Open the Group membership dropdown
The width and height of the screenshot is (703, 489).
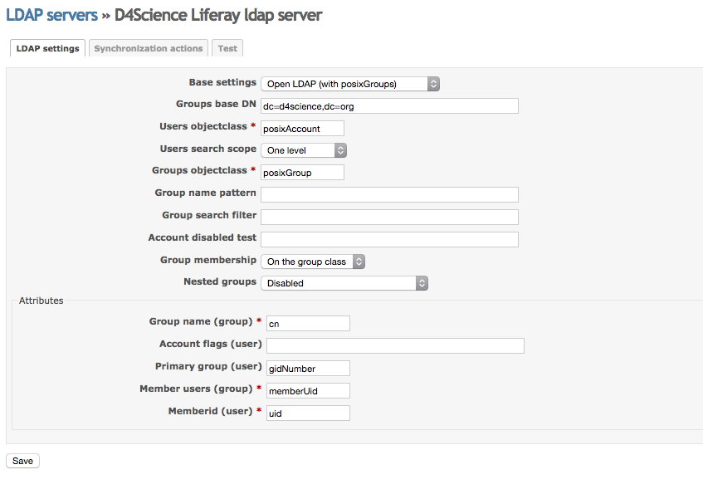[x=313, y=262]
